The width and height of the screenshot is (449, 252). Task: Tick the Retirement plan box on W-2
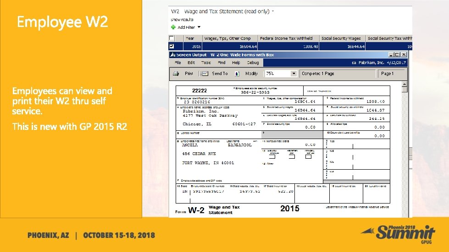(x=292, y=156)
